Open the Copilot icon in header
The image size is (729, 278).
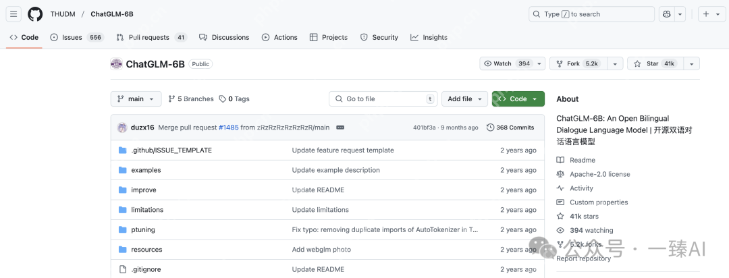coord(667,14)
